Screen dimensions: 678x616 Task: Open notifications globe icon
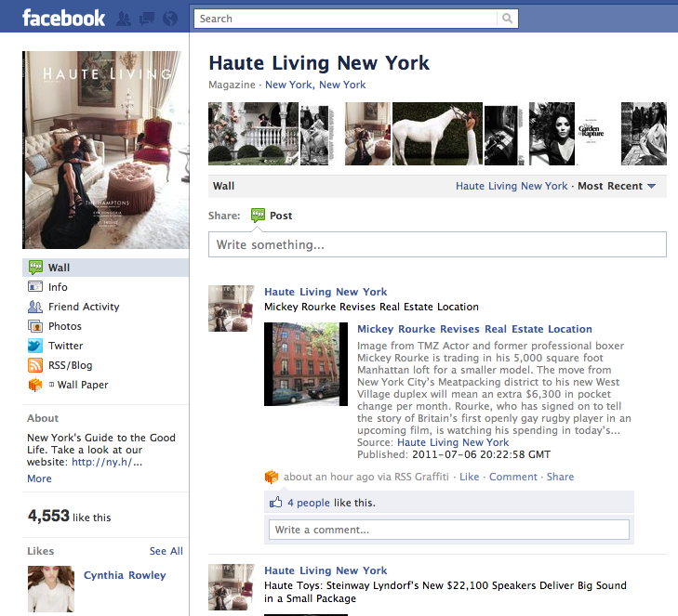170,19
